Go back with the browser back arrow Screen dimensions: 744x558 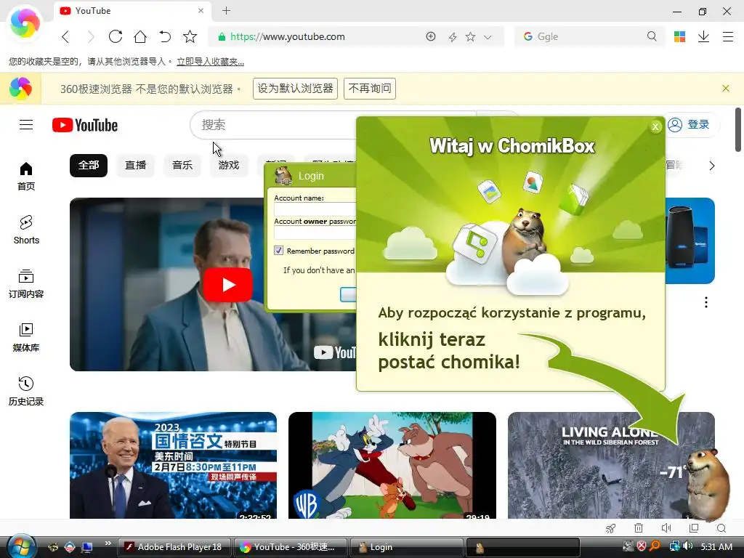tap(65, 36)
